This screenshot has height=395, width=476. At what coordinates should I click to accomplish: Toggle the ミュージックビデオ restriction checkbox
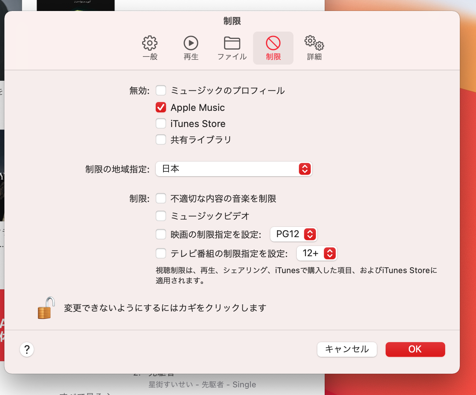tap(161, 216)
